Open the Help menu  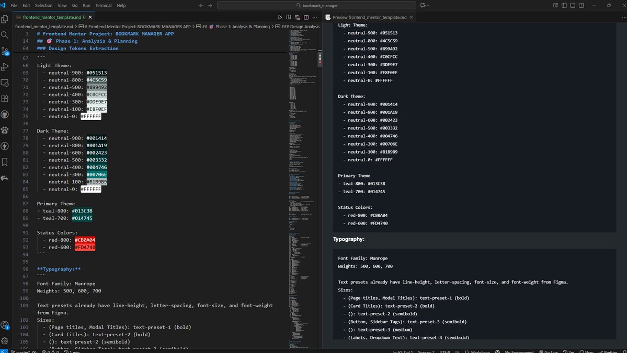121,6
